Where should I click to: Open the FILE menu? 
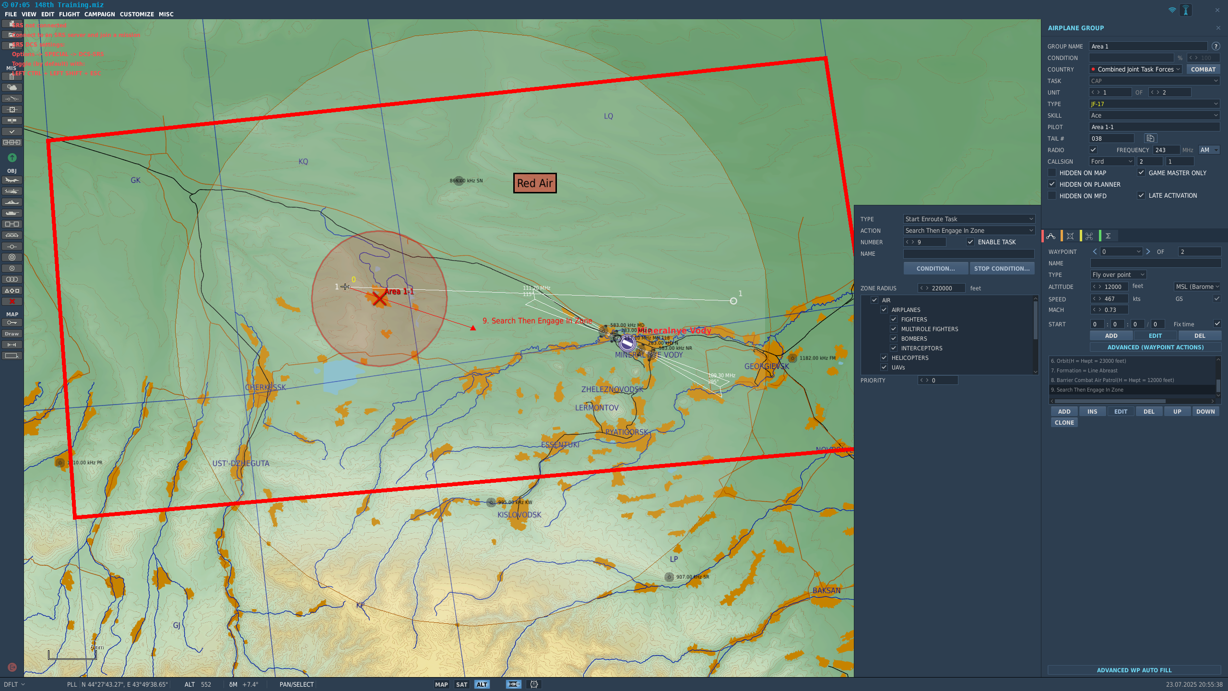point(11,14)
